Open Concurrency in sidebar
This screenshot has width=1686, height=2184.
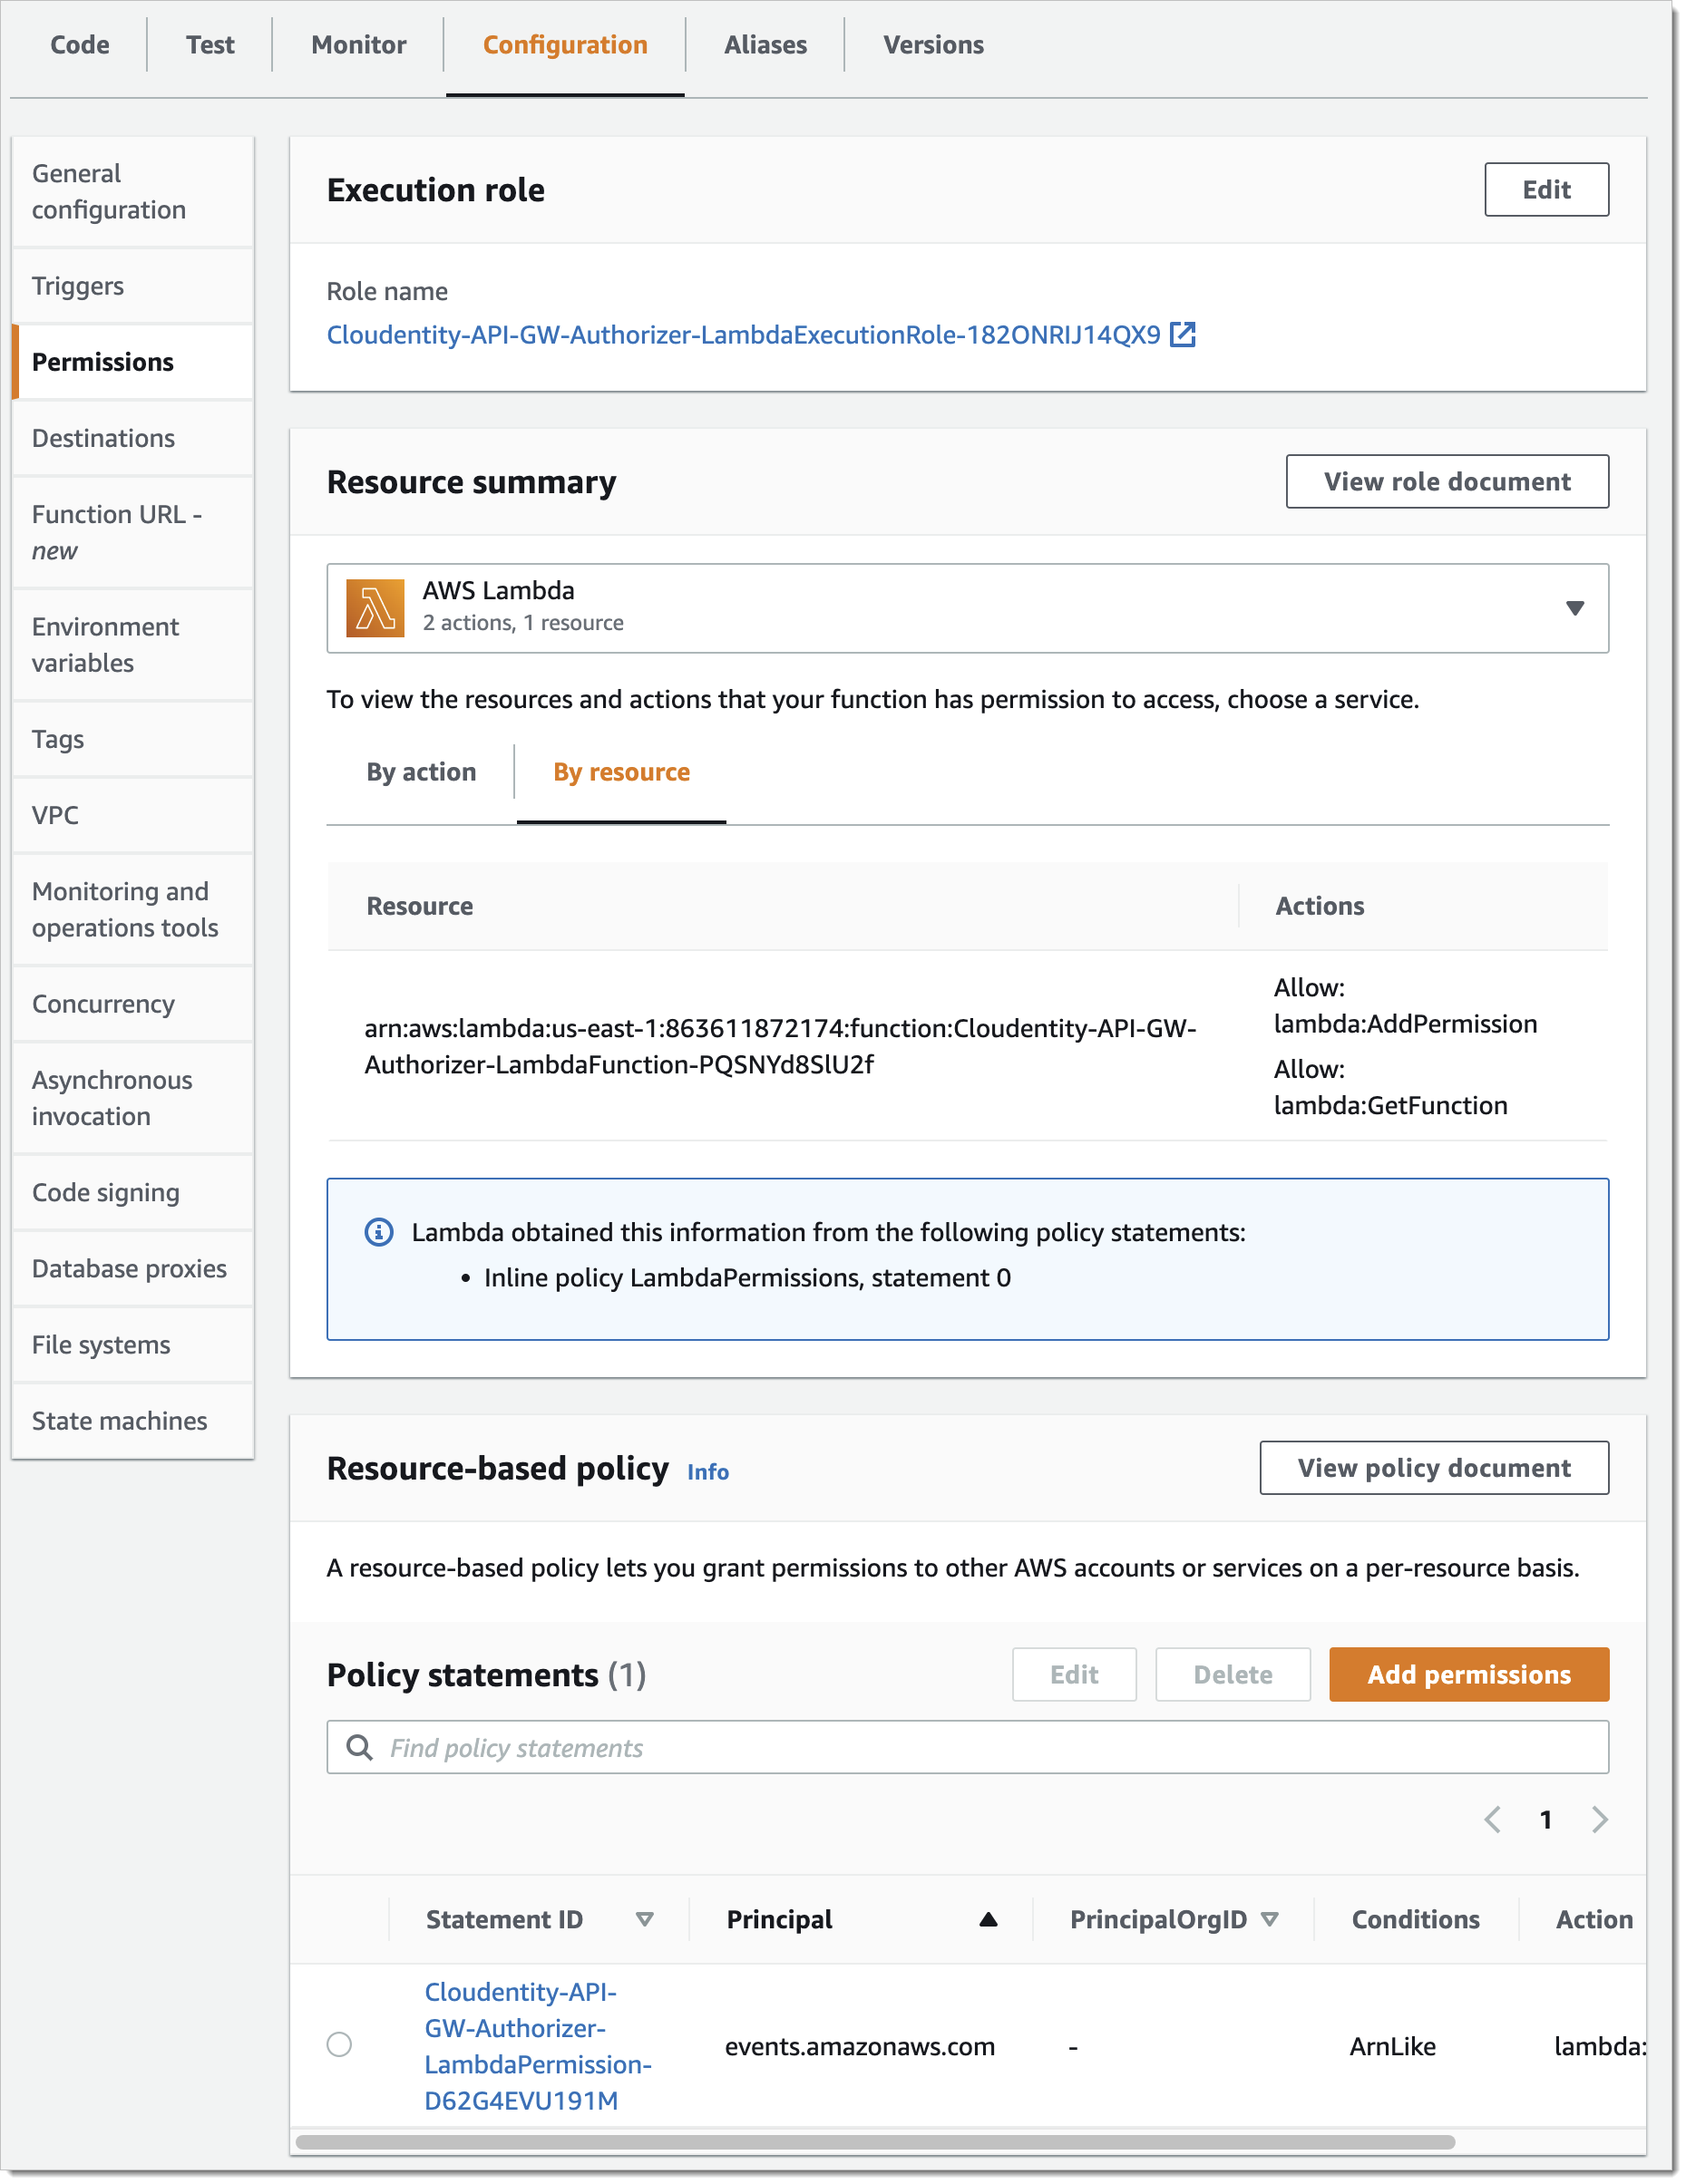click(134, 1004)
